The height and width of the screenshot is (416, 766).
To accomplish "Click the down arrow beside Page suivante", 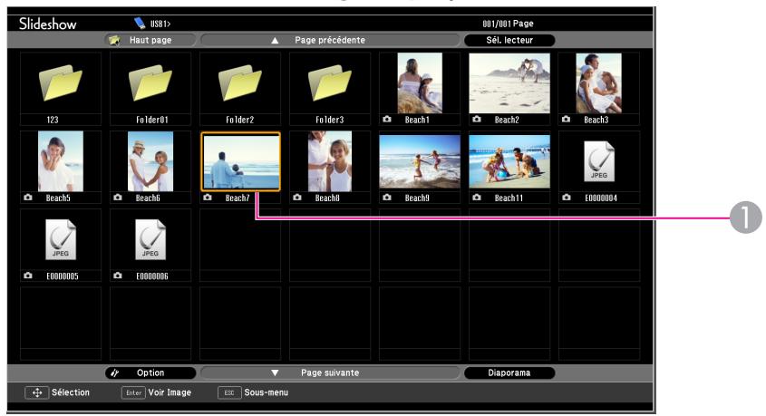I will tap(275, 373).
